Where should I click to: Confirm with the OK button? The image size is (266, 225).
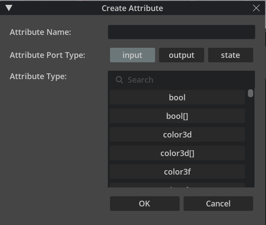pyautogui.click(x=144, y=204)
